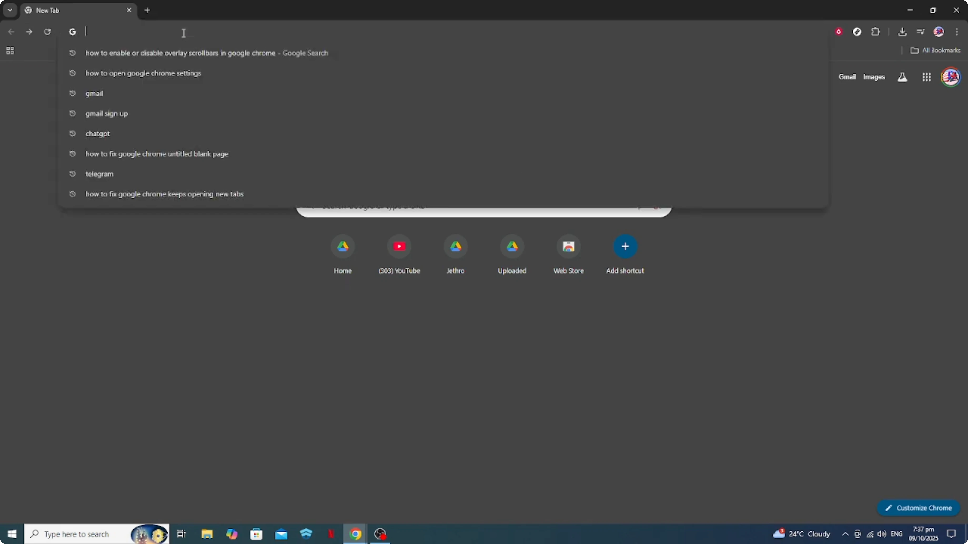Viewport: 968px width, 544px height.
Task: Open the reading list toolbar icon
Action: point(921,32)
